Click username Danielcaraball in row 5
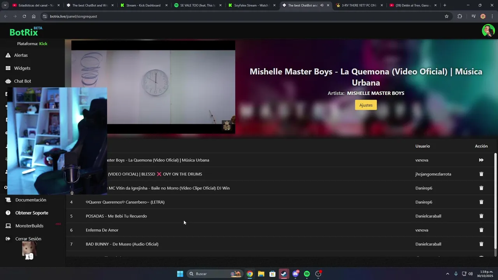This screenshot has height=280, width=498. [x=428, y=216]
